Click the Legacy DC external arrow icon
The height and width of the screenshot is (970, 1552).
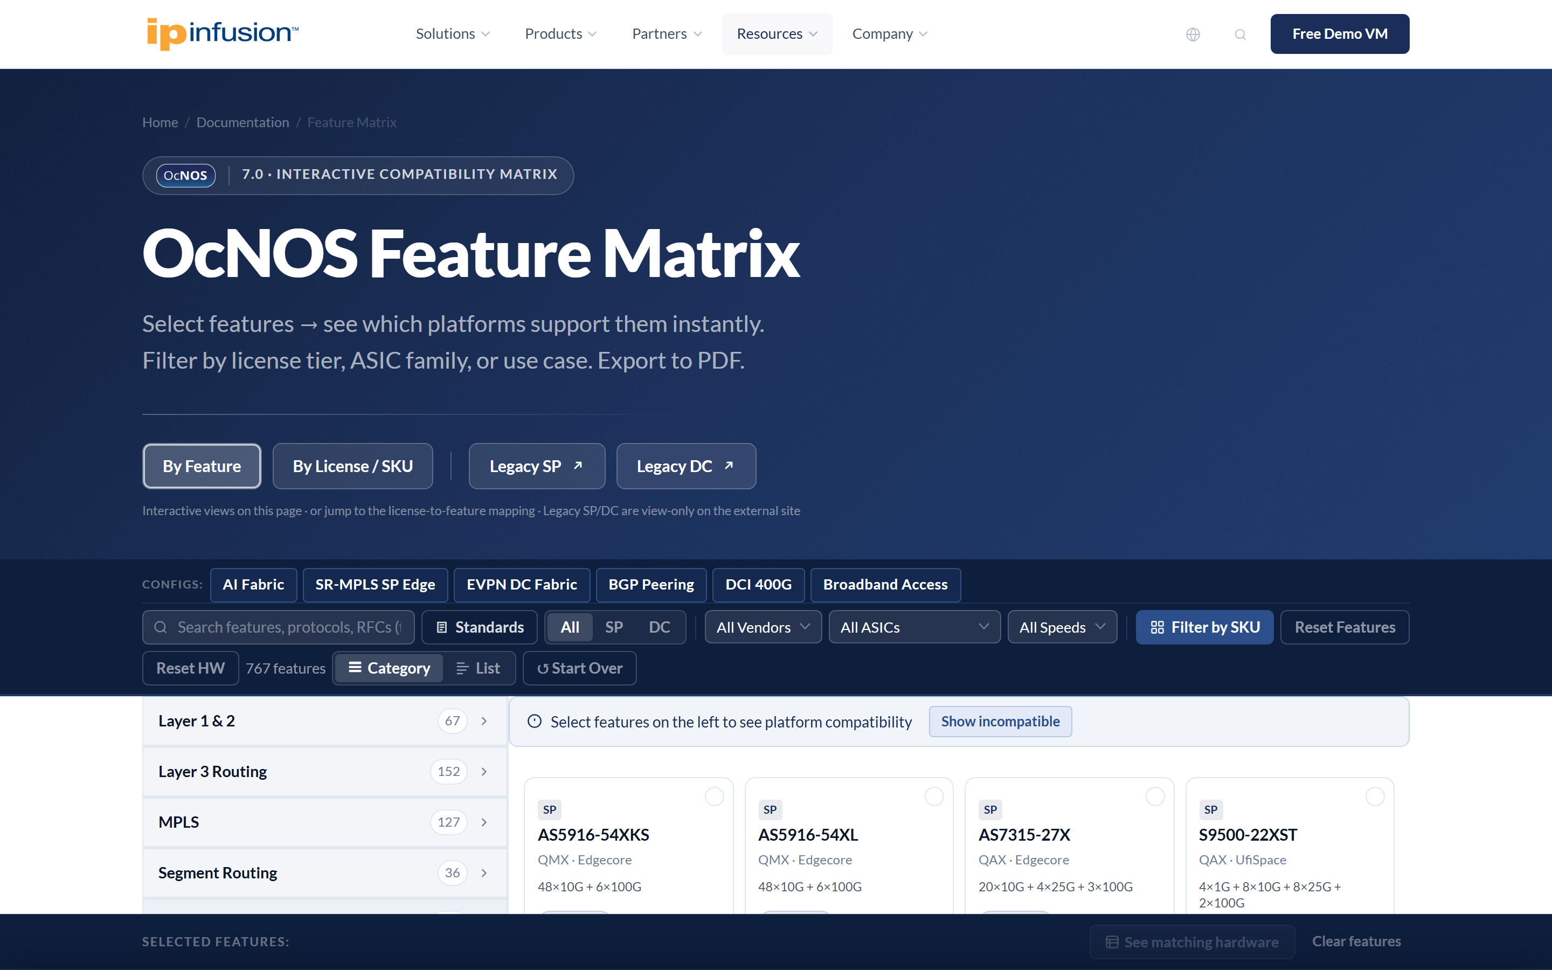(729, 466)
